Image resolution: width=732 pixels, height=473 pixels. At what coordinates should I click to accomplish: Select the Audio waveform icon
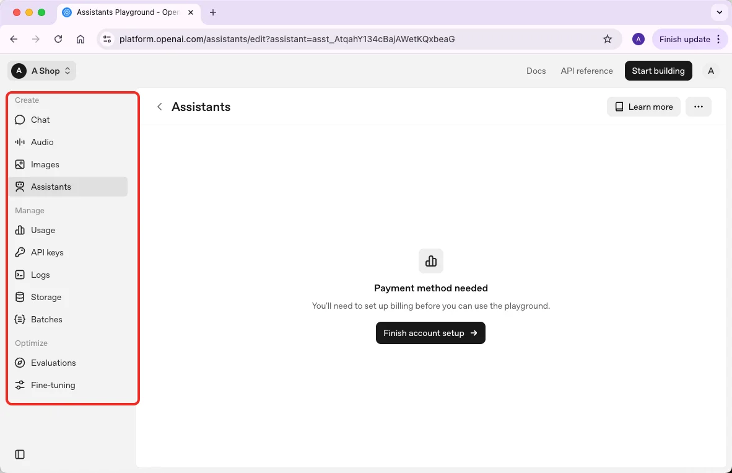tap(20, 142)
